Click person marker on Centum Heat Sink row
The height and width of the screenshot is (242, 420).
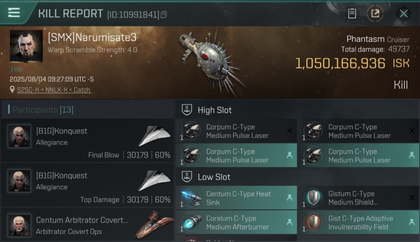click(289, 198)
